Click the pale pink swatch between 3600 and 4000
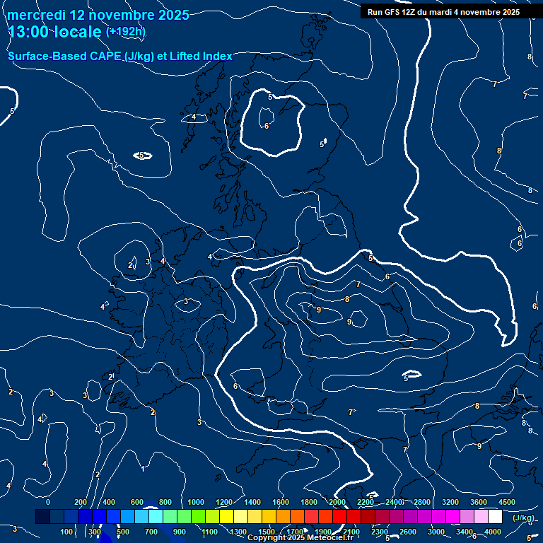 point(481,516)
